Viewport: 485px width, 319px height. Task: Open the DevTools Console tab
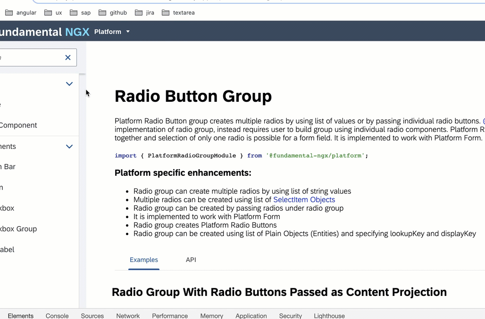pyautogui.click(x=57, y=316)
